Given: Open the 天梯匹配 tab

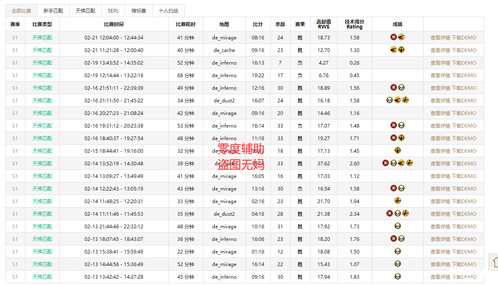Looking at the screenshot, I should point(85,11).
